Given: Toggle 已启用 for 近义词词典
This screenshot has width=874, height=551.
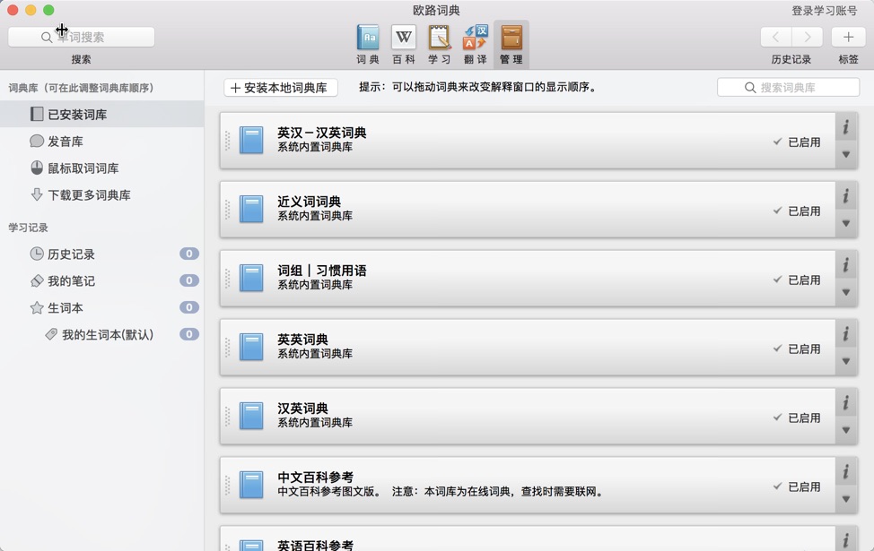Looking at the screenshot, I should pyautogui.click(x=797, y=211).
